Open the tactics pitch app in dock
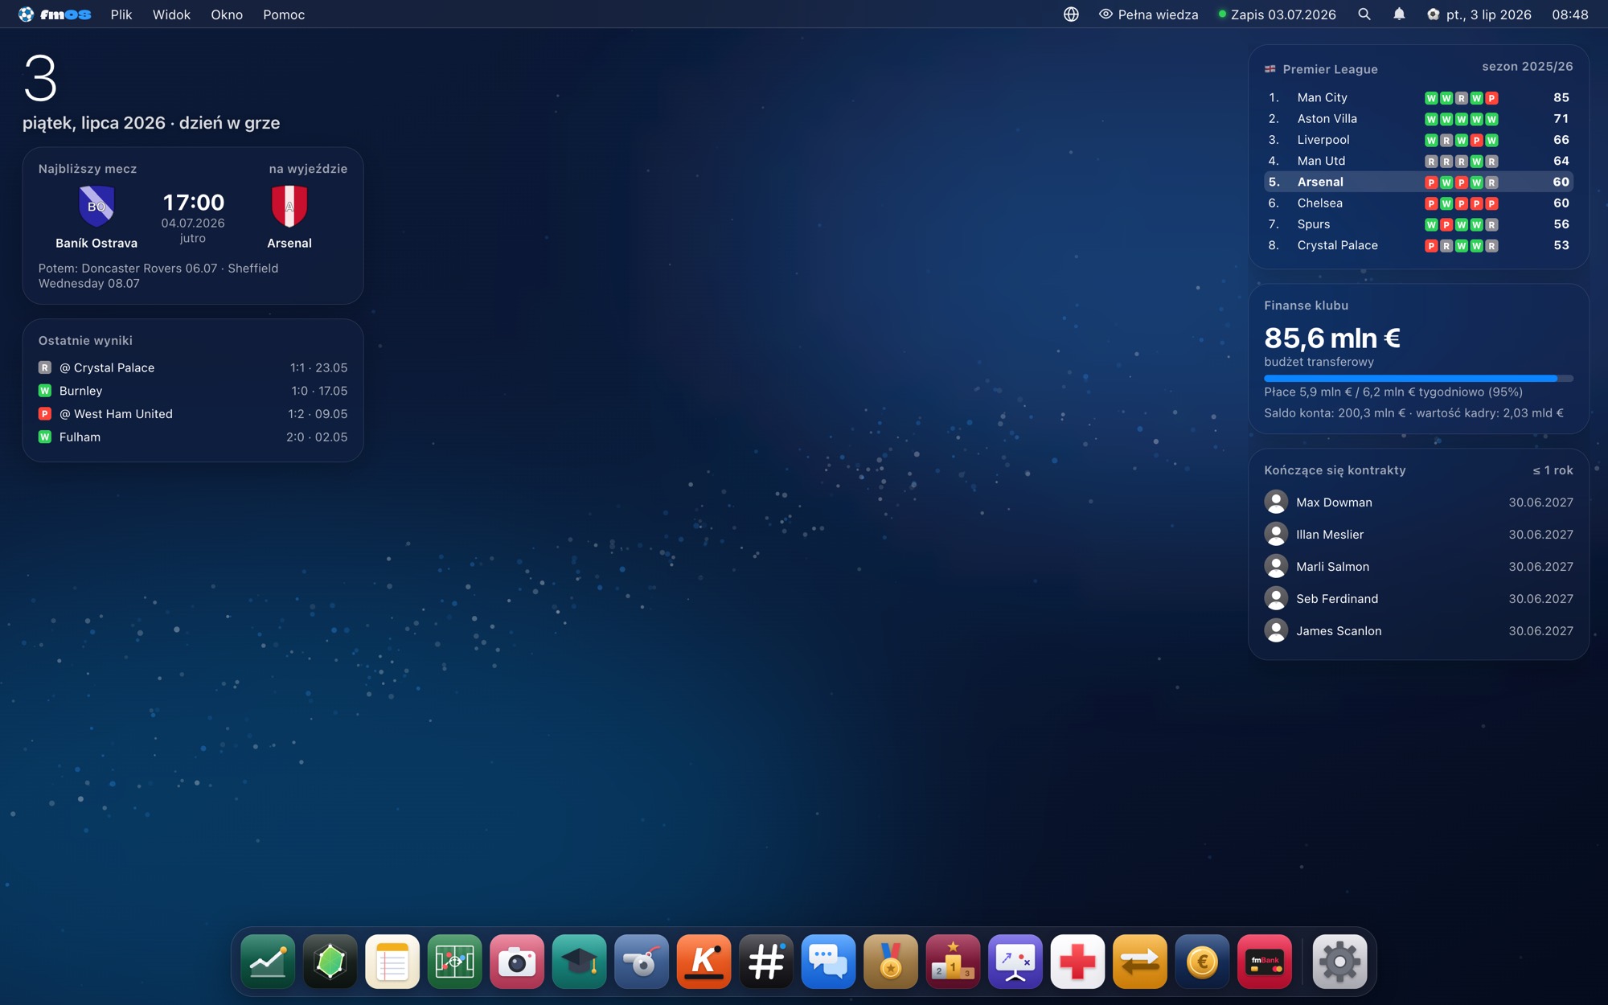Viewport: 1608px width, 1005px height. tap(455, 962)
